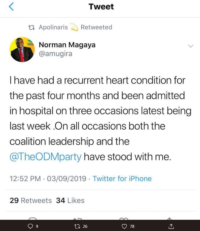Image resolution: width=200 pixels, height=231 pixels.
Task: Collapse the tweet actions menu chevron
Action: pos(190,46)
